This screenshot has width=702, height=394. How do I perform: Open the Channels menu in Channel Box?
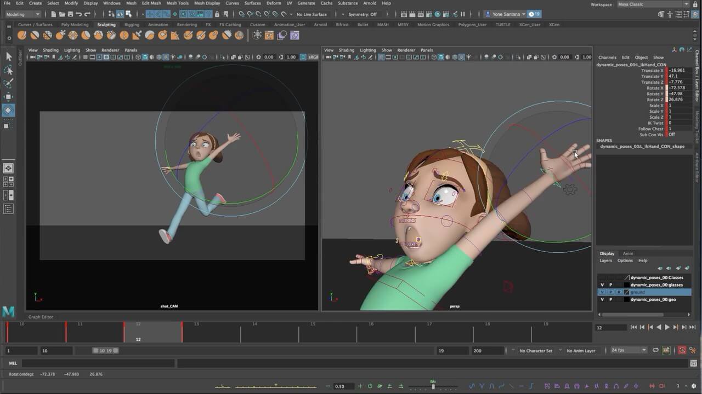click(607, 57)
